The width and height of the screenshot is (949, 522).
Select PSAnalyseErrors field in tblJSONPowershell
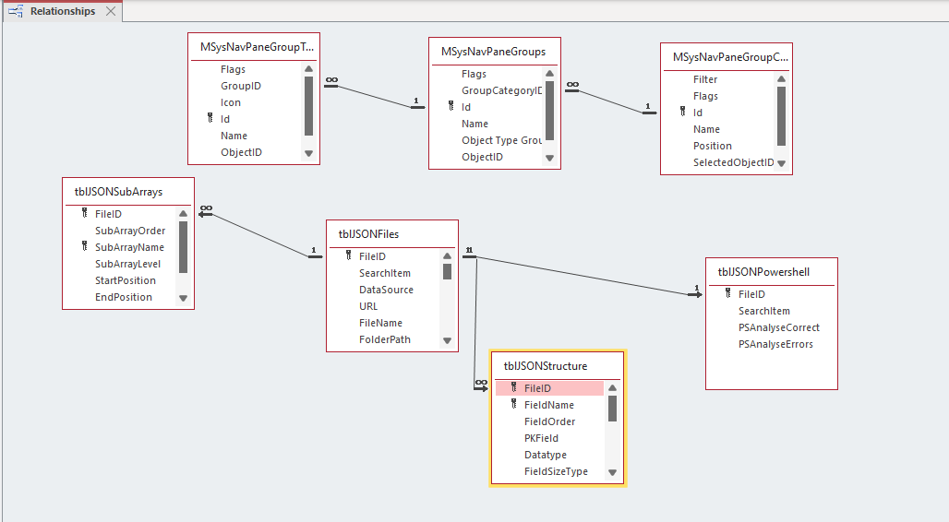[775, 344]
